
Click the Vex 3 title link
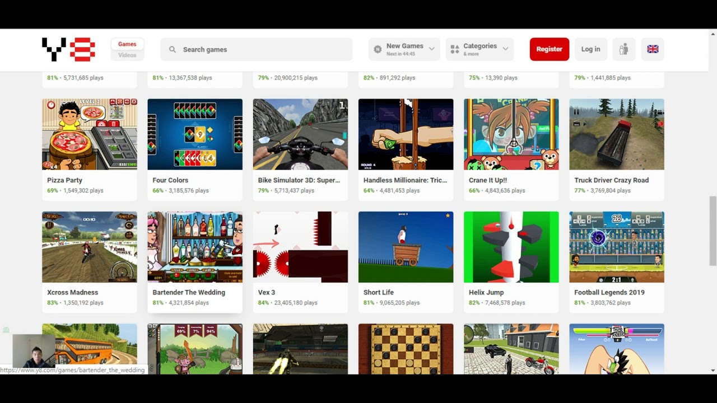267,292
